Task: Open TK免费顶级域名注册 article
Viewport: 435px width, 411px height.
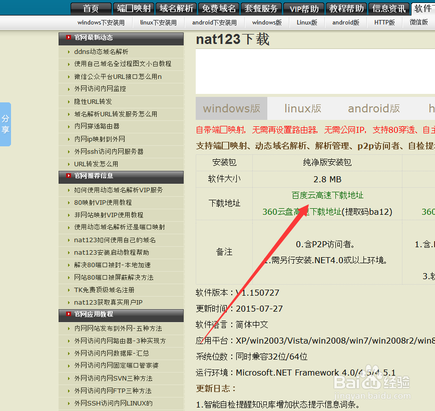Action: 104,290
